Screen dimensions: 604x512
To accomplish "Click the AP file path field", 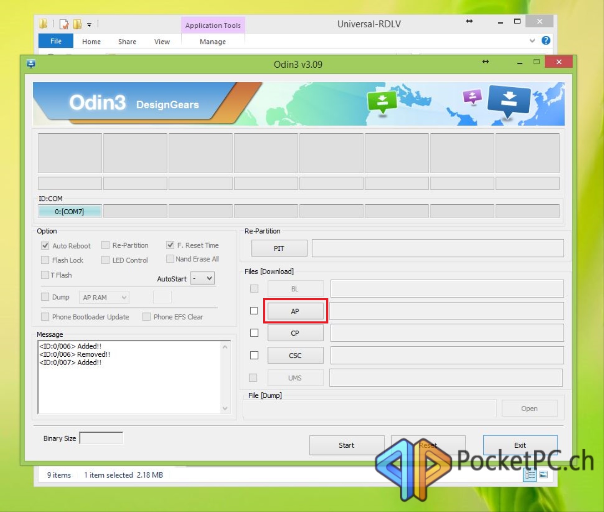I will click(x=446, y=311).
